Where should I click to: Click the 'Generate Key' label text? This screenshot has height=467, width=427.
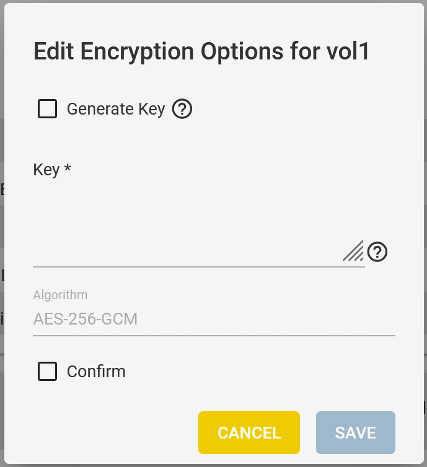(116, 109)
